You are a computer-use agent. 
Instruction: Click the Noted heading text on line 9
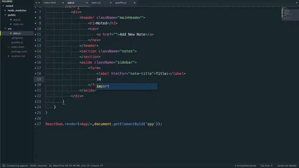(102, 23)
